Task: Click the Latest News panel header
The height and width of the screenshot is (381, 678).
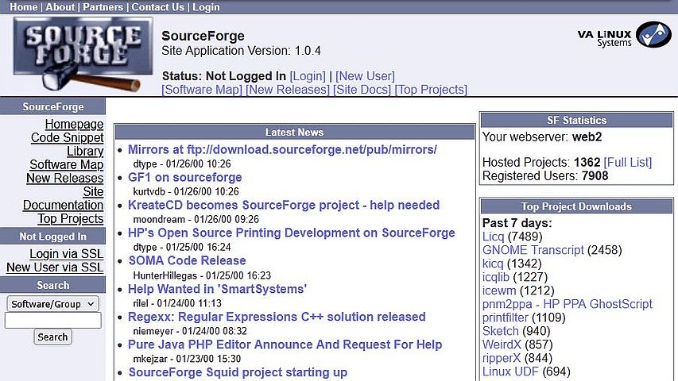Action: [x=294, y=133]
